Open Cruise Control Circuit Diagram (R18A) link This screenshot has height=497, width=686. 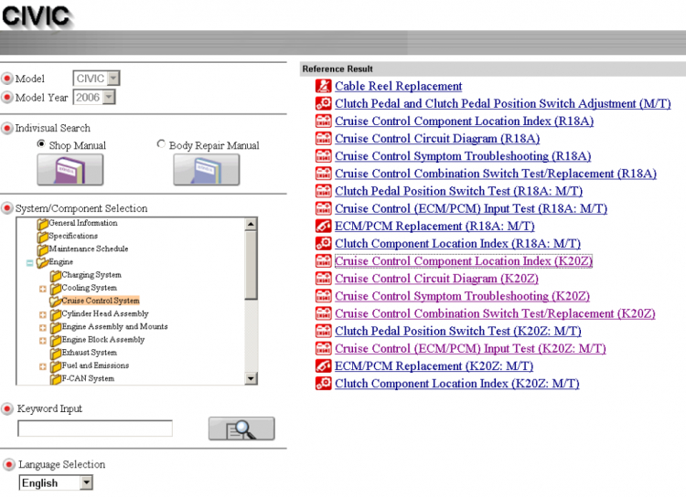pos(437,139)
